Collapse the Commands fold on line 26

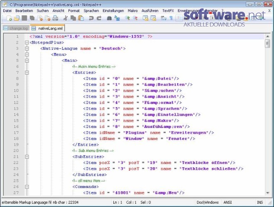[x=27, y=187]
